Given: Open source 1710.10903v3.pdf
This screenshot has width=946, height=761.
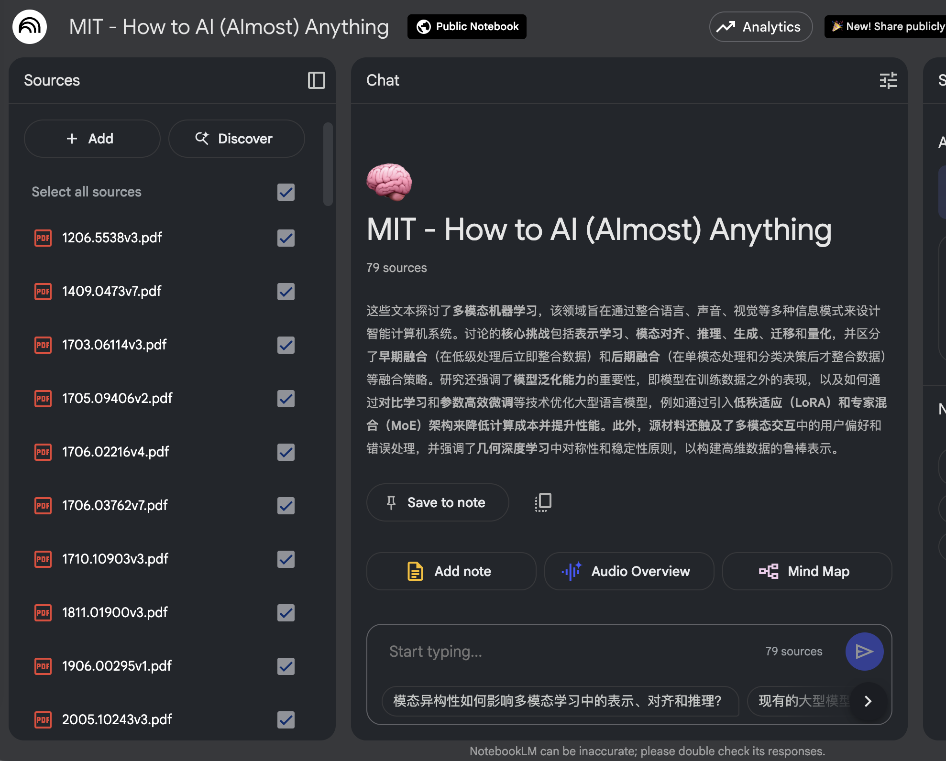Looking at the screenshot, I should pos(115,559).
